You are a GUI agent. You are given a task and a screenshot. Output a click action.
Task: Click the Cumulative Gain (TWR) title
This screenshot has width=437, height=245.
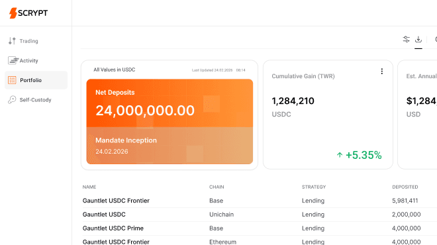pyautogui.click(x=303, y=76)
